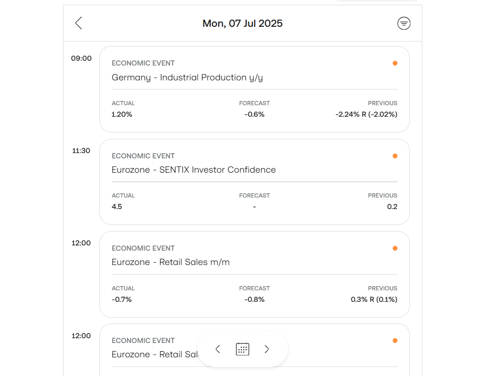
Task: Click actual value -0.7%
Action: click(122, 299)
